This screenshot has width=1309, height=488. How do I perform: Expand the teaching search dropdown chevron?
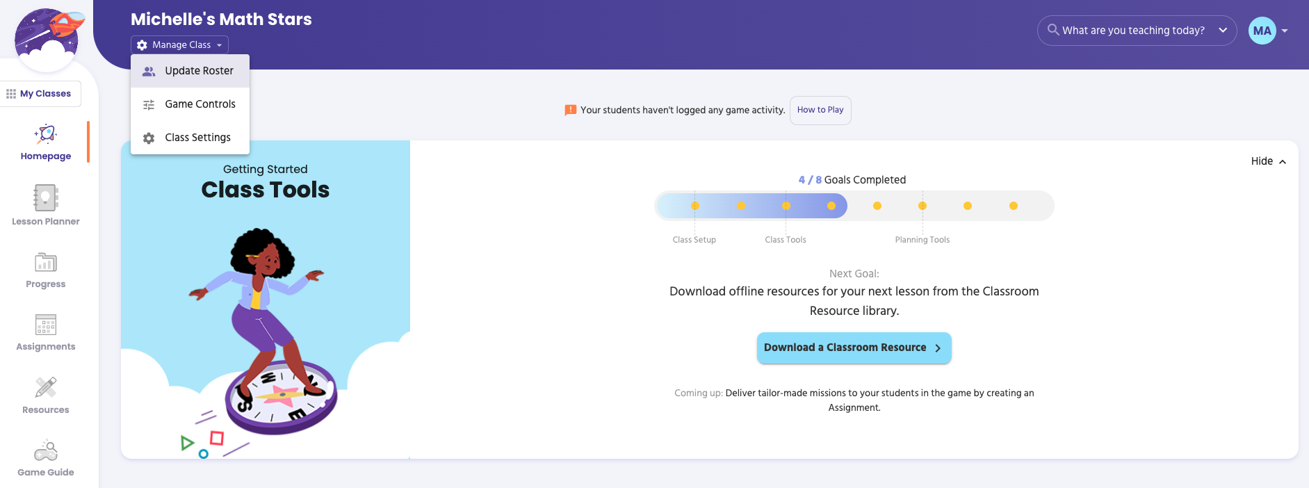tap(1223, 31)
